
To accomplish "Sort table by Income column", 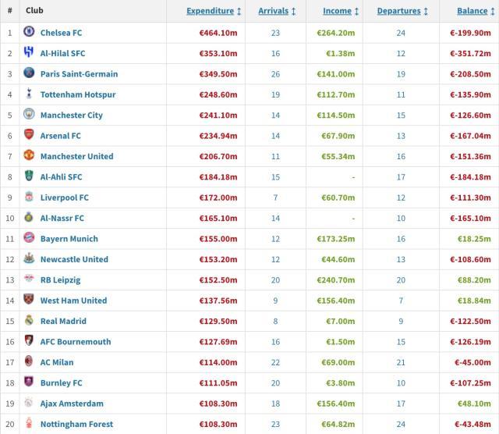I will coord(341,11).
